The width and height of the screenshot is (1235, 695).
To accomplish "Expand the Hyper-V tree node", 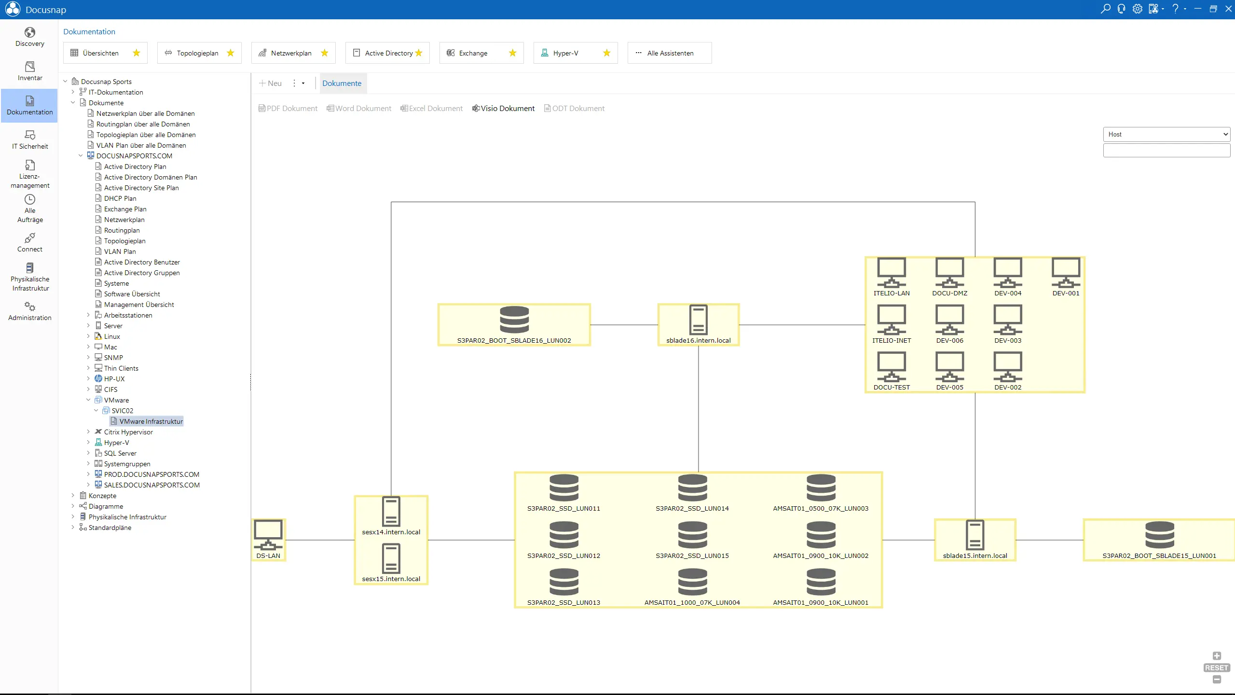I will (x=88, y=443).
